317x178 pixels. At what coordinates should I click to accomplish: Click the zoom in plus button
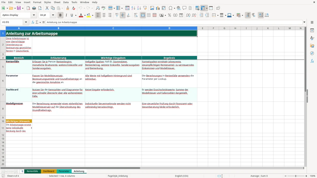306,176
